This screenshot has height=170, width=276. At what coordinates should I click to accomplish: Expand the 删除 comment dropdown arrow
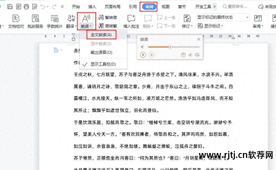pyautogui.click(x=153, y=26)
